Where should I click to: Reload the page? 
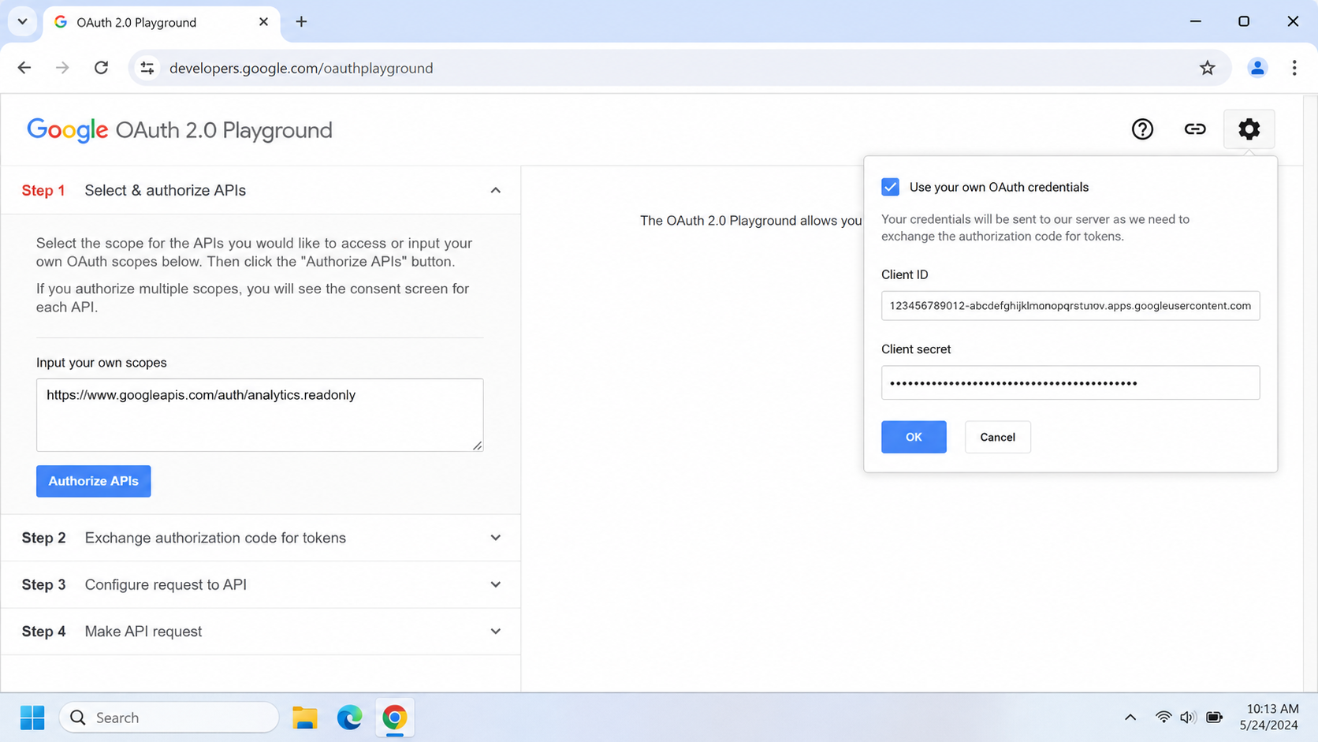(101, 68)
